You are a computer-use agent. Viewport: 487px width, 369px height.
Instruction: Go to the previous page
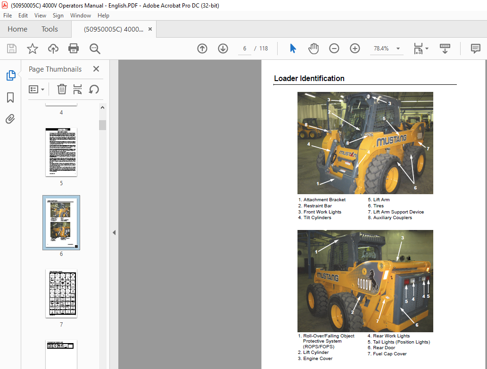202,49
